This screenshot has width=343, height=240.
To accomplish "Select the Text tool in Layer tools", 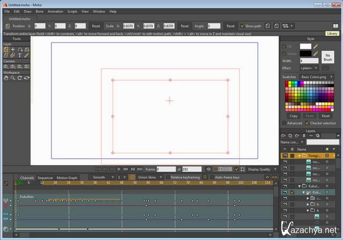I will [20, 55].
